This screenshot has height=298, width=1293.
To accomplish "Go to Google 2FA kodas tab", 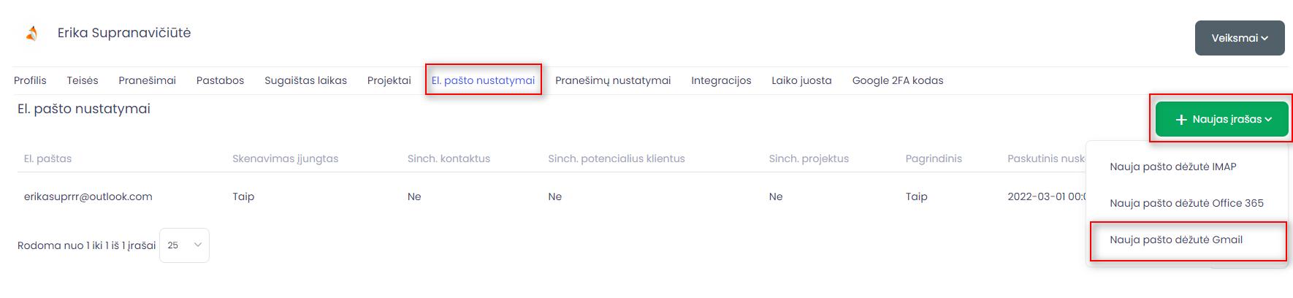I will pyautogui.click(x=898, y=80).
